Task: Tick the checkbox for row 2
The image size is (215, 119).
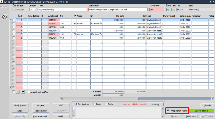Action: [x=14, y=23]
